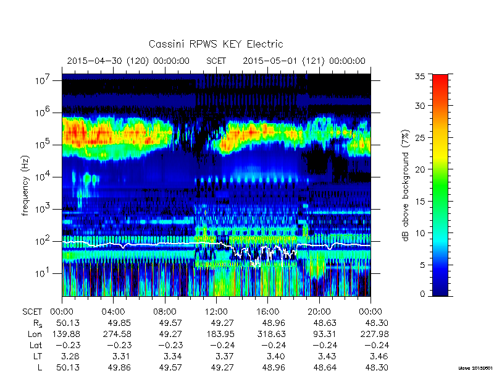Click the Lon value "227.98"
This screenshot has width=494, height=371.
pos(375,334)
